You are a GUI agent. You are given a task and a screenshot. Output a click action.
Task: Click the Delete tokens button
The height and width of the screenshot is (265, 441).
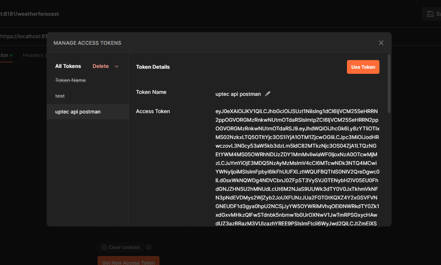pyautogui.click(x=100, y=66)
